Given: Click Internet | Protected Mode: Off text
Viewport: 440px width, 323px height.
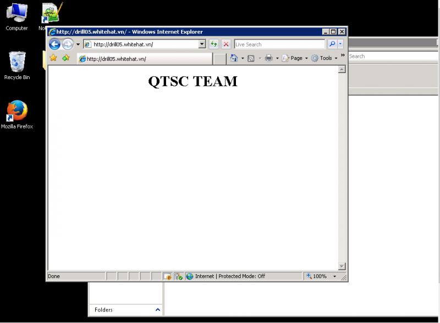Looking at the screenshot, I should click(230, 276).
